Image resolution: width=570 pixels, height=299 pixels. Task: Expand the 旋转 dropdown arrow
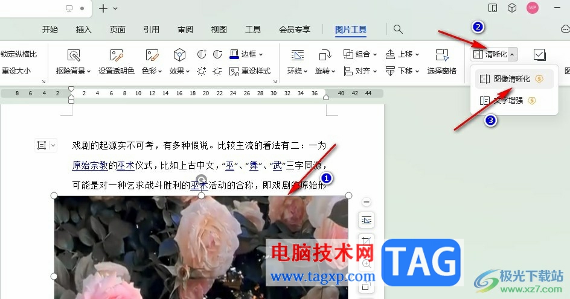click(333, 71)
